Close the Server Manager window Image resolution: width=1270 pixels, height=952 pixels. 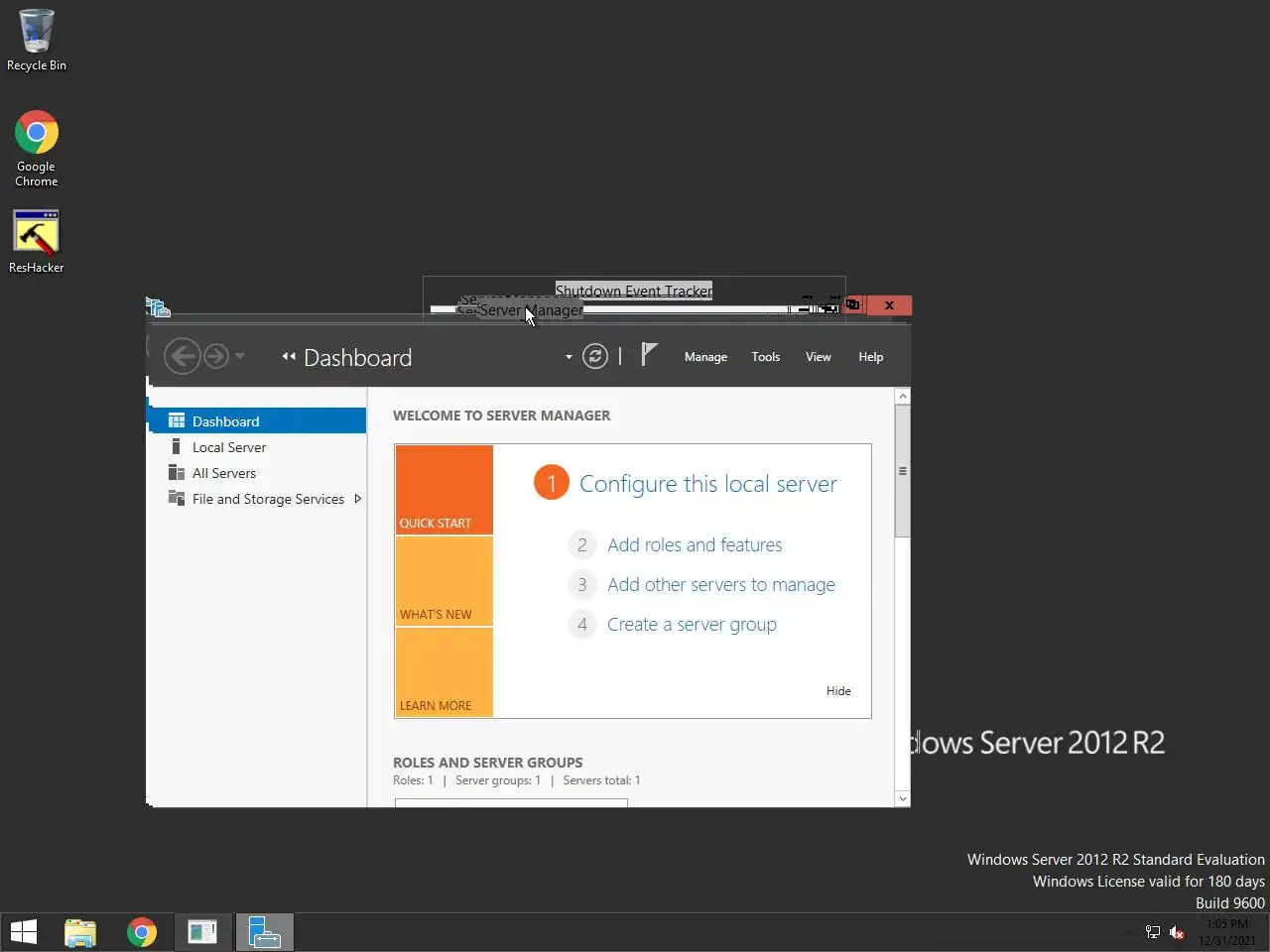click(889, 305)
